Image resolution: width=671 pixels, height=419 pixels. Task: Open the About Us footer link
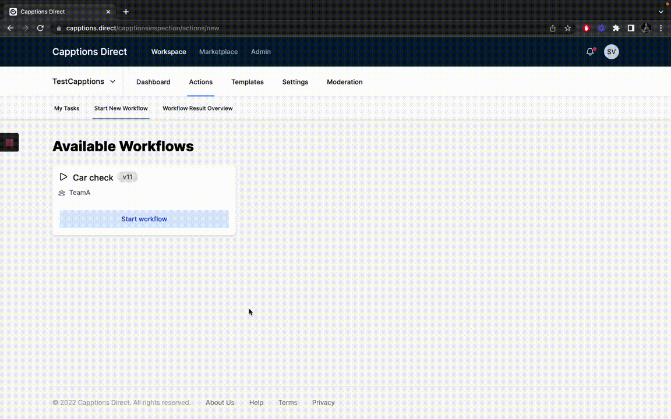coord(220,403)
